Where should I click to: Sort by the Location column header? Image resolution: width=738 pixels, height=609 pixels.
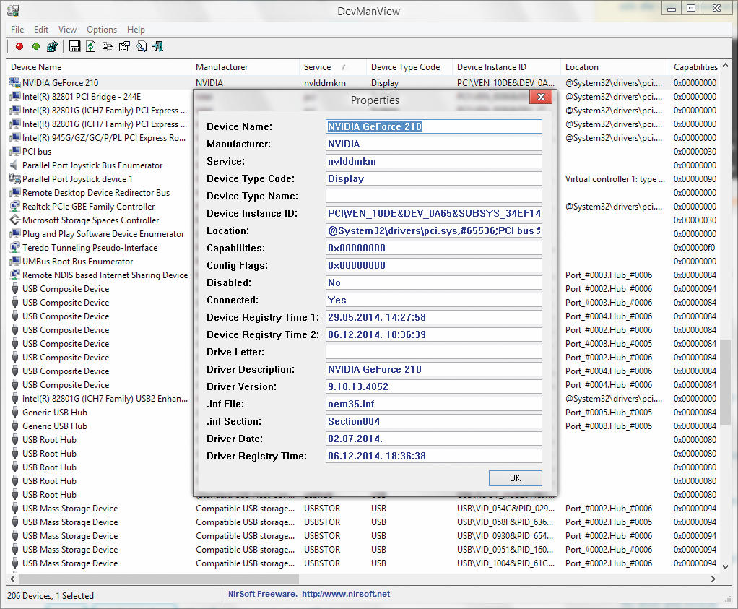pos(615,67)
